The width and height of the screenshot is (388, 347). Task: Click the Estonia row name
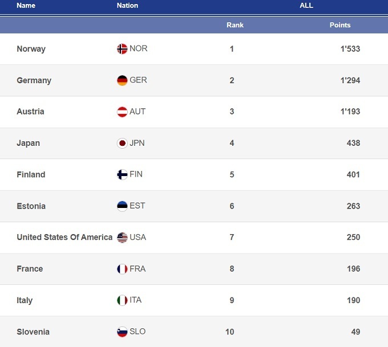click(31, 206)
